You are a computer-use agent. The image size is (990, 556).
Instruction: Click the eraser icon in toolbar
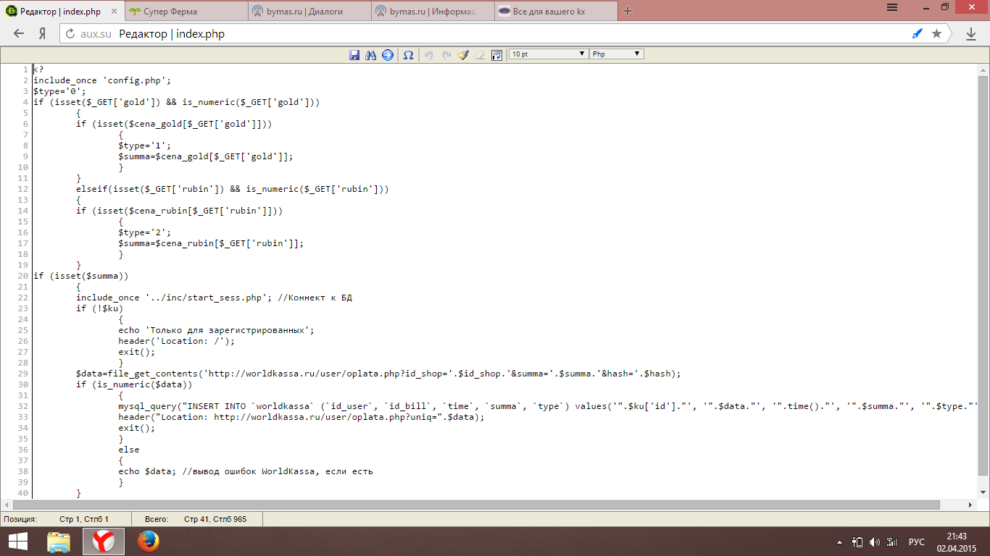coord(480,54)
